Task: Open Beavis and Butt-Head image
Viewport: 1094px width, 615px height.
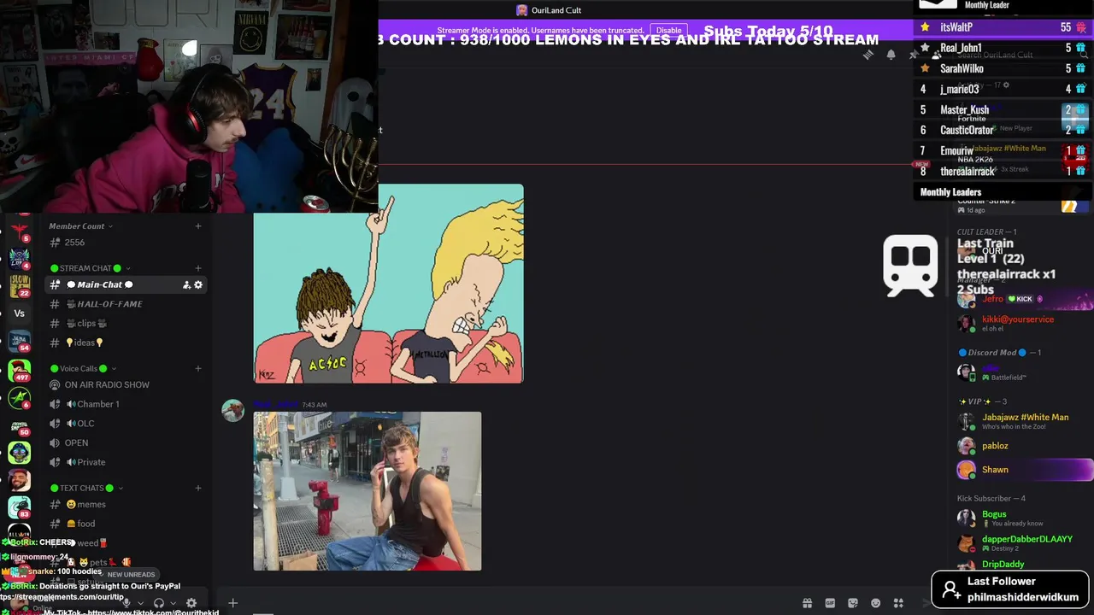Action: (389, 284)
